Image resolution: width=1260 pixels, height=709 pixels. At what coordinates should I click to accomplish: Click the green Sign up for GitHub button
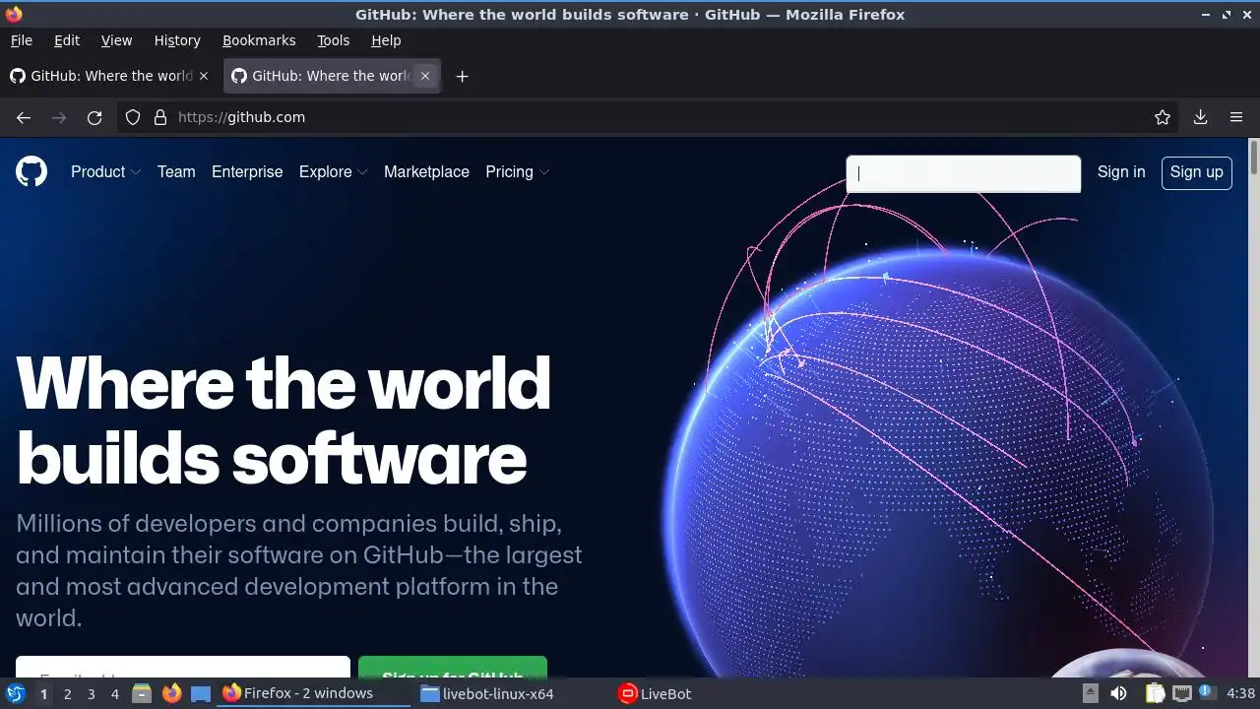pos(453,668)
